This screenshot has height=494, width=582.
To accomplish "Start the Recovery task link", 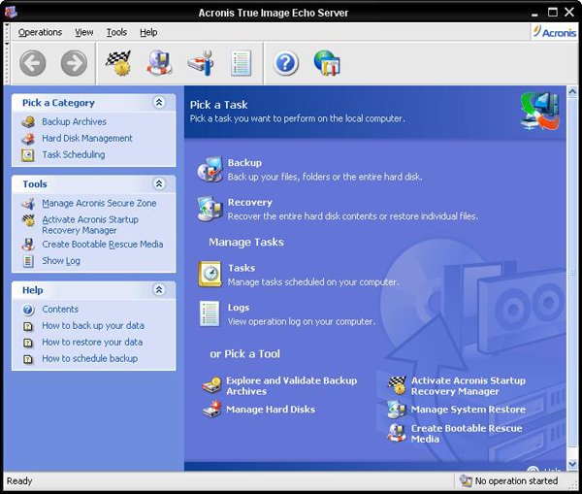I will click(x=250, y=203).
